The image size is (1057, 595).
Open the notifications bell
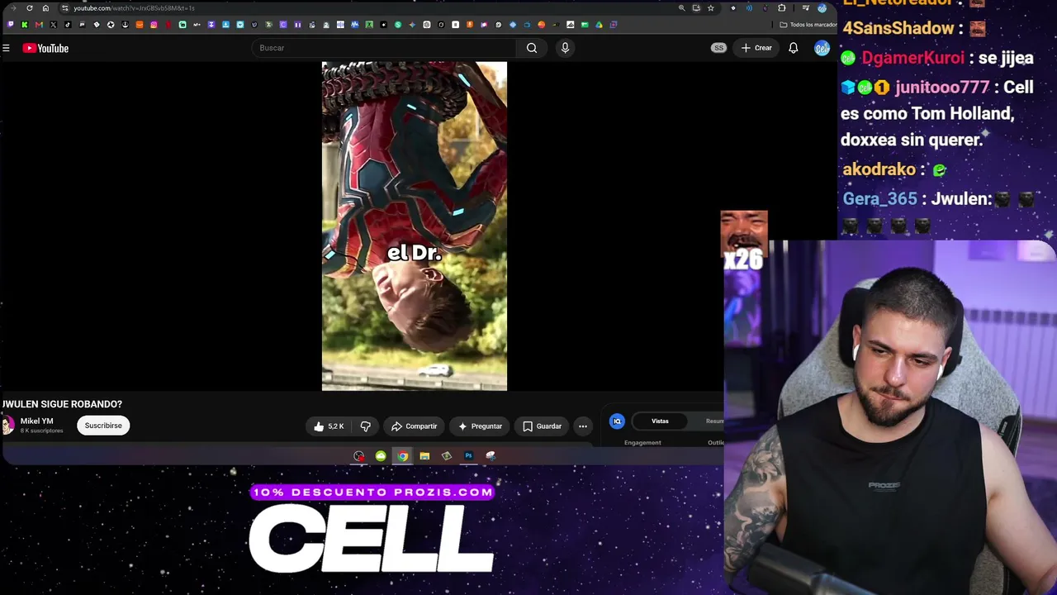793,48
